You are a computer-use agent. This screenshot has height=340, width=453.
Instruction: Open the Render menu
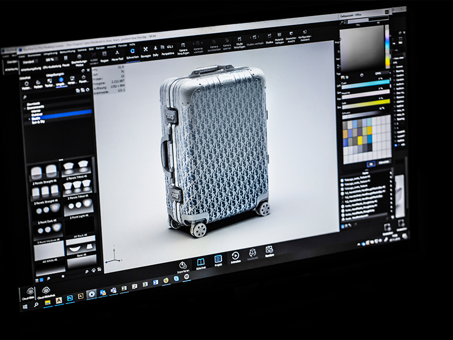[x=100, y=48]
